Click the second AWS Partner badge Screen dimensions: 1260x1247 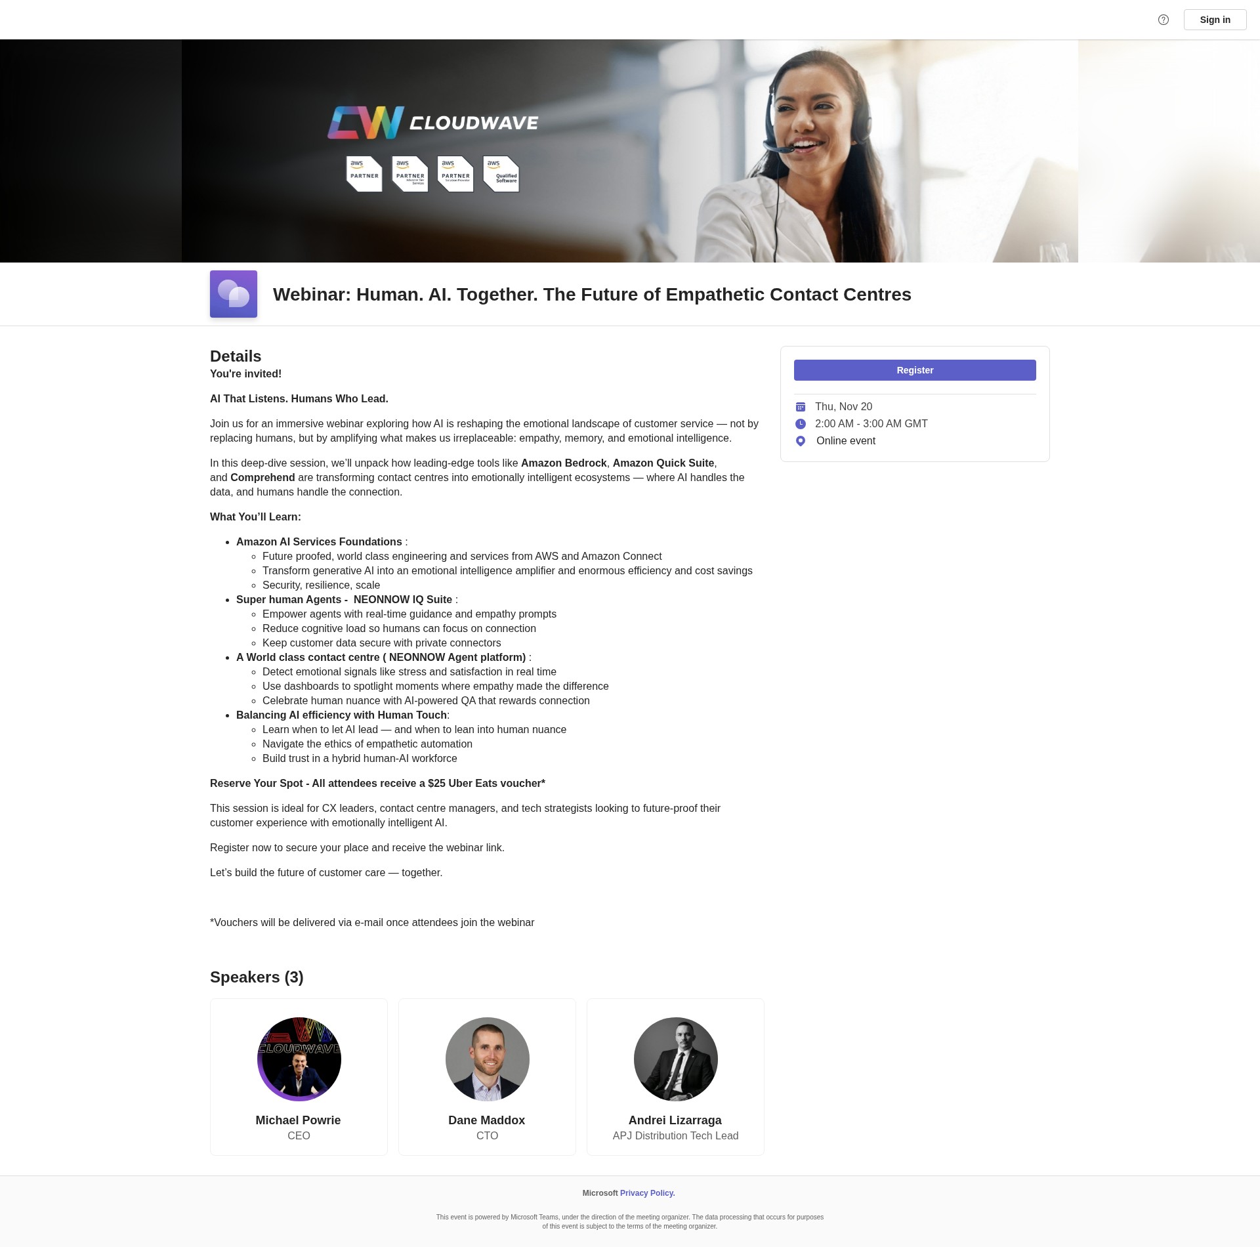(410, 174)
